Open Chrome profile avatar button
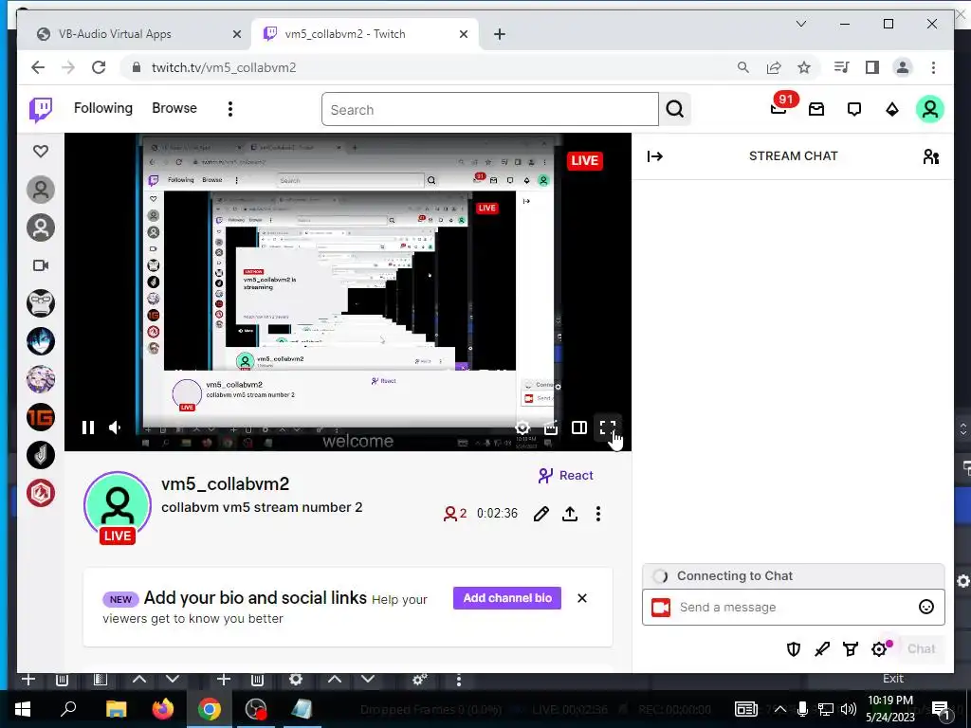Viewport: 971px width, 728px height. [903, 67]
